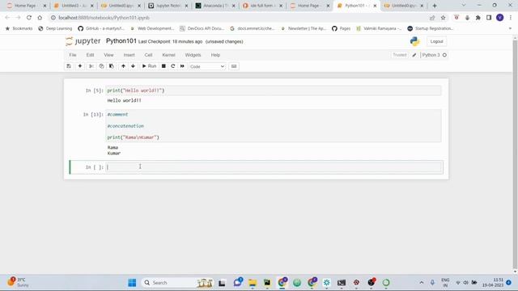Click into the empty In [ ] cell
The width and height of the screenshot is (518, 291).
[274, 167]
